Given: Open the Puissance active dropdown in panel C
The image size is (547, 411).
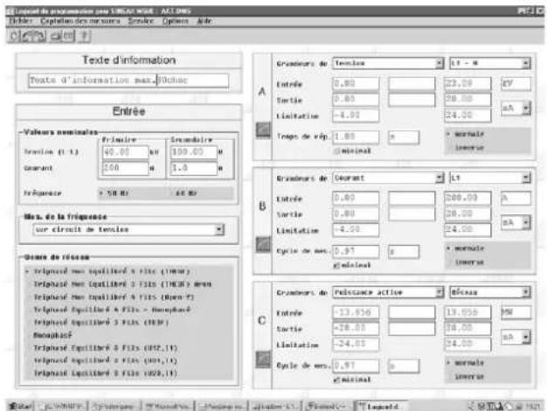Looking at the screenshot, I should click(388, 292).
